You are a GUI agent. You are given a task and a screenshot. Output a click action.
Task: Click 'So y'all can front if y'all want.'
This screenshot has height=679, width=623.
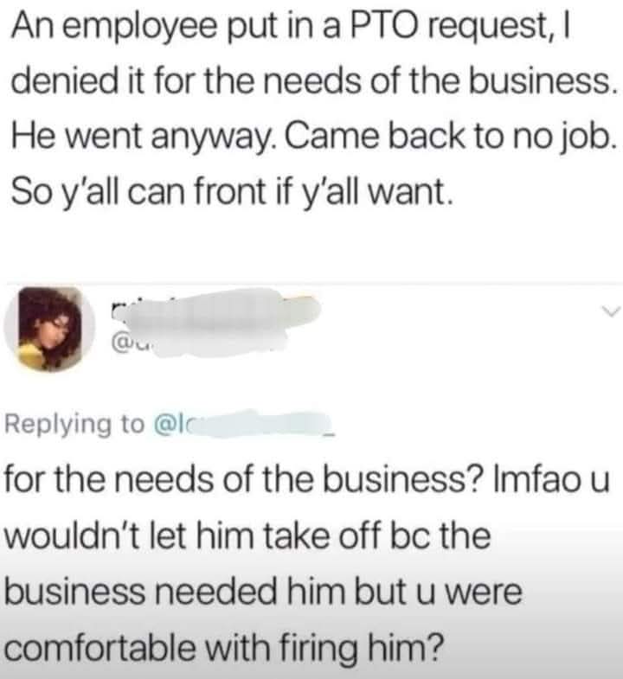point(232,192)
